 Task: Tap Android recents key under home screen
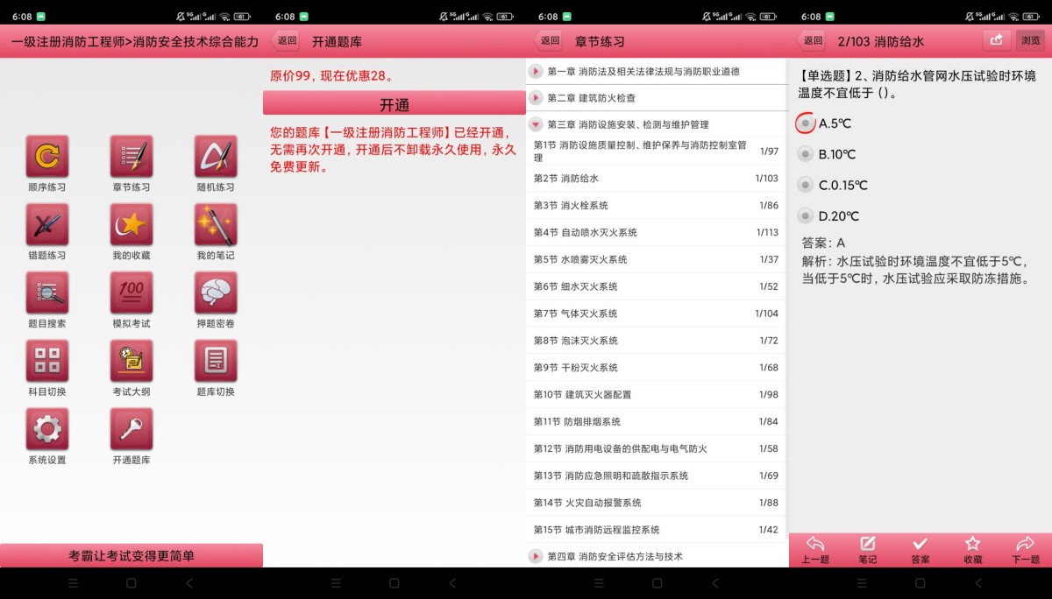click(73, 583)
